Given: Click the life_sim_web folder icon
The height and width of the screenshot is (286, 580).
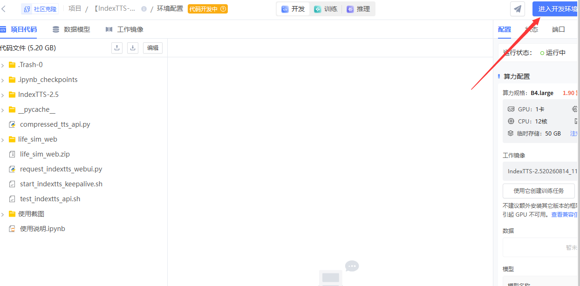Looking at the screenshot, I should click(12, 139).
